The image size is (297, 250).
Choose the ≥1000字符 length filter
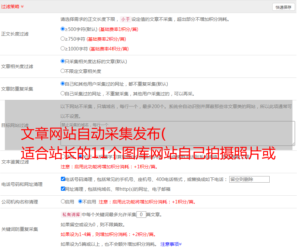coord(63,49)
